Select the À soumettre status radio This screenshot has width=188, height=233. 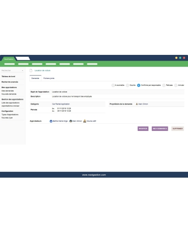click(113, 85)
